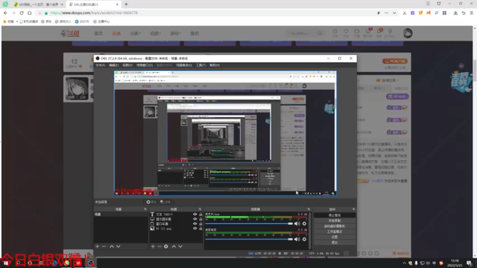
Task: Hide the window capture source
Action: (x=195, y=224)
